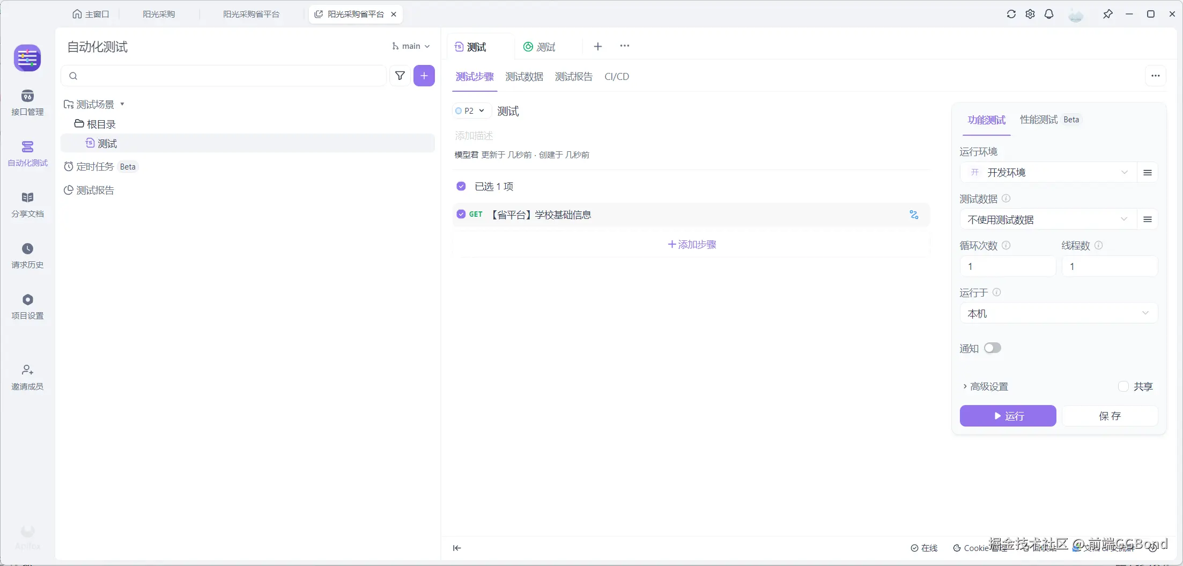The width and height of the screenshot is (1183, 566).
Task: Select the 功能测试 tab
Action: 987,120
